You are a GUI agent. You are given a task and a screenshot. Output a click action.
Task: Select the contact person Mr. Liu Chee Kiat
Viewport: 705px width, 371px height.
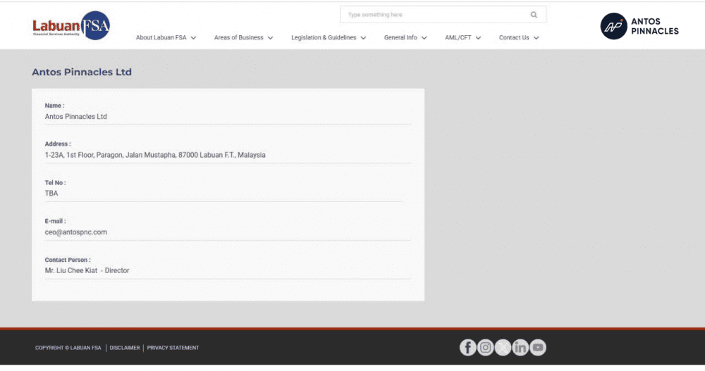click(87, 270)
